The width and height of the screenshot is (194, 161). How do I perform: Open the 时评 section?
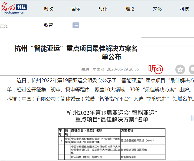click(103, 9)
